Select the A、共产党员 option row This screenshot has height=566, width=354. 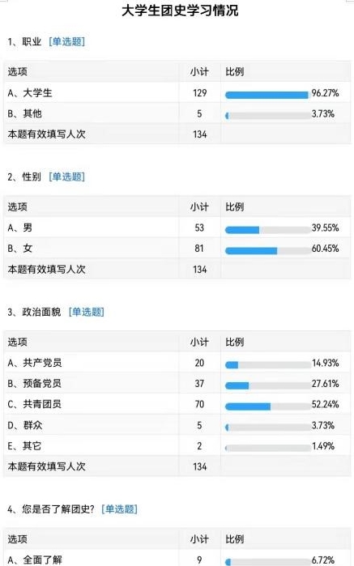coord(177,363)
